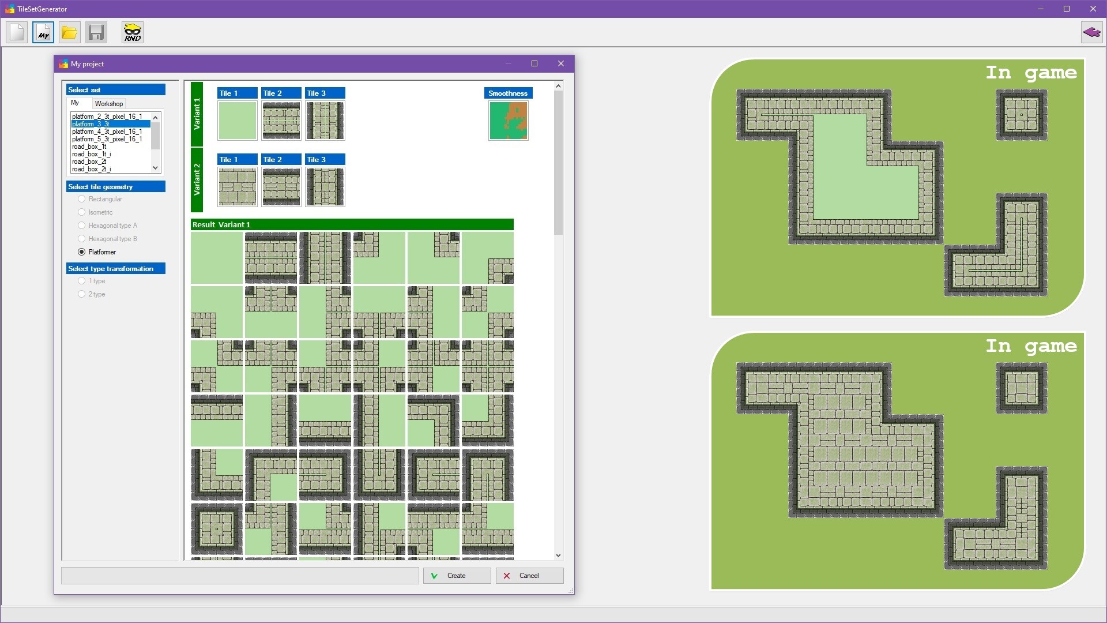Click the Smoothness map thumbnail
This screenshot has height=623, width=1107.
[x=508, y=120]
